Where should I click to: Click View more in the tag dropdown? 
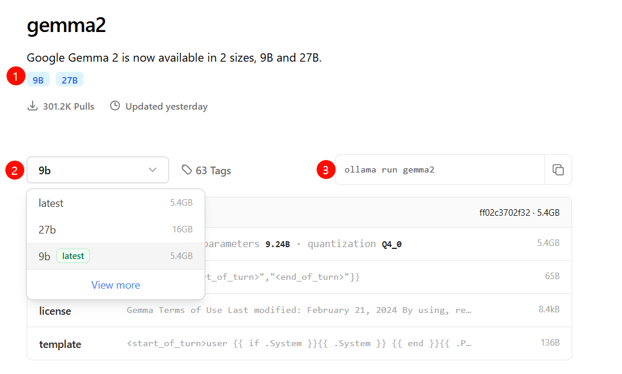pyautogui.click(x=116, y=285)
